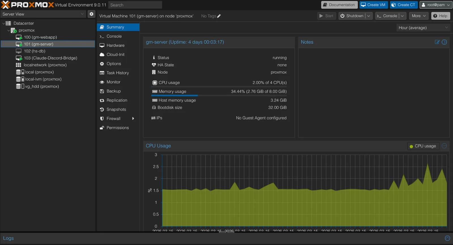Click the VM 103 Claude-Discord-Bridge icon
Image resolution: width=453 pixels, height=245 pixels.
(x=19, y=58)
